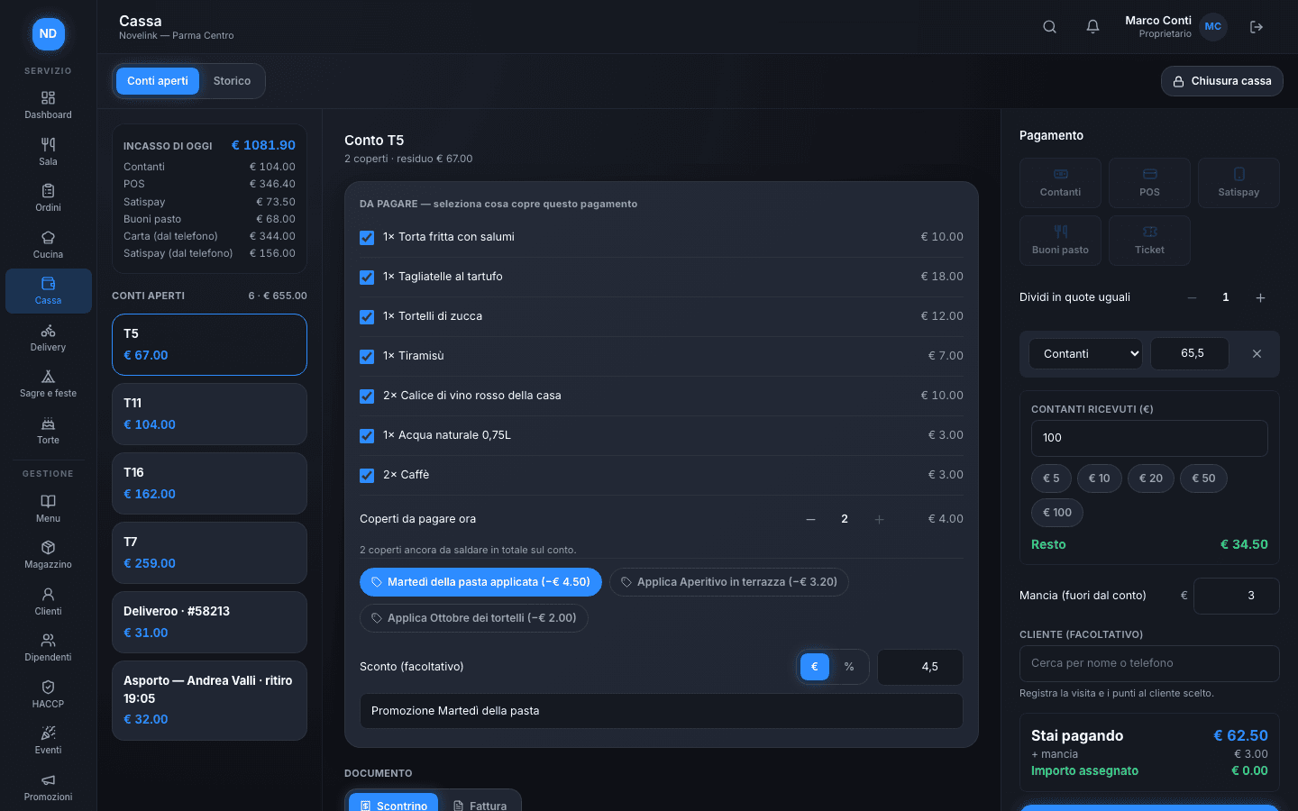Go to Dashboard in sidebar
The image size is (1298, 811).
click(49, 105)
